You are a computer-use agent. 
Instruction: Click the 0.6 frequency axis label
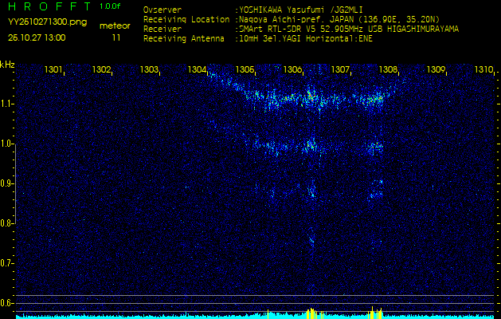(7, 303)
